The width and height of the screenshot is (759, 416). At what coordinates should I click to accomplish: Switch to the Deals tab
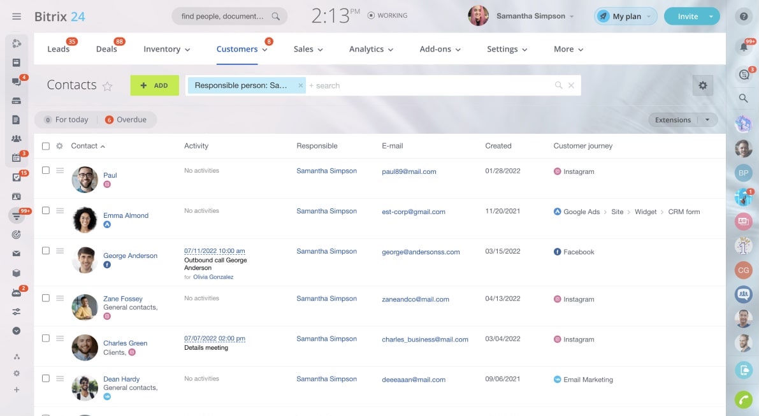tap(106, 49)
